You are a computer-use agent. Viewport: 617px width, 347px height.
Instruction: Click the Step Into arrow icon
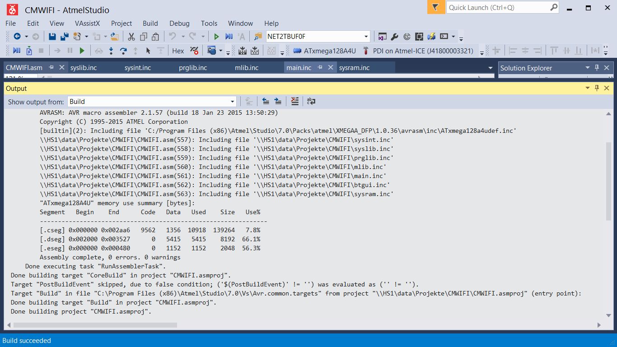pos(111,51)
